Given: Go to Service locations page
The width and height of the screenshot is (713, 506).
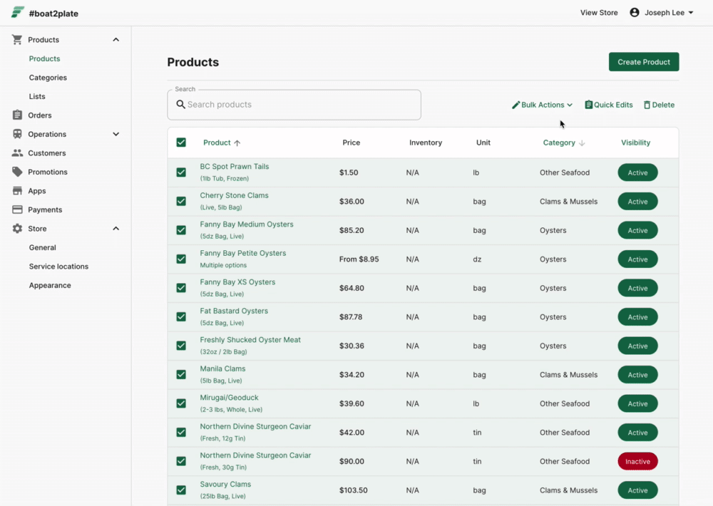Looking at the screenshot, I should (58, 267).
